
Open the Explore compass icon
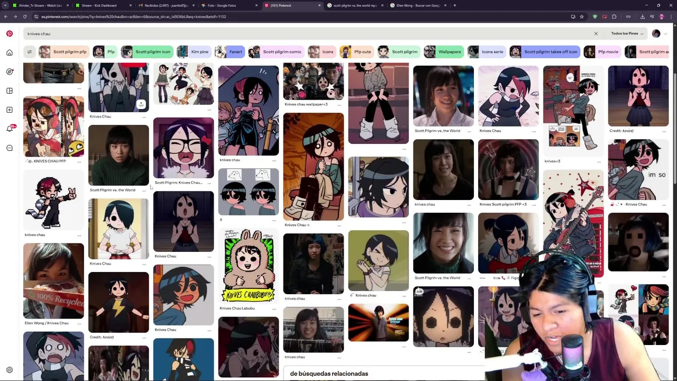point(10,71)
